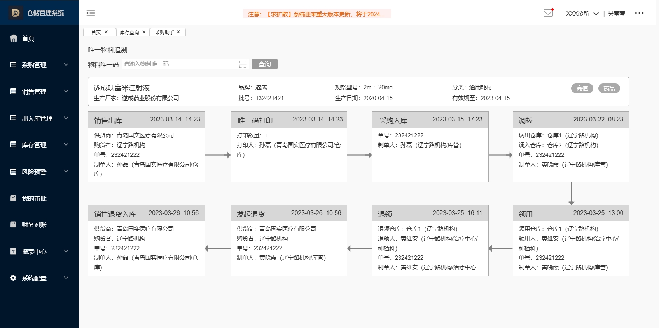Screen dimensions: 659x328
Task: Close the 库存查询 tab
Action: [x=144, y=32]
